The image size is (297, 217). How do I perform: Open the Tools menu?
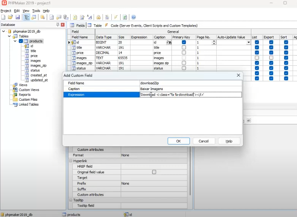[x=36, y=11]
